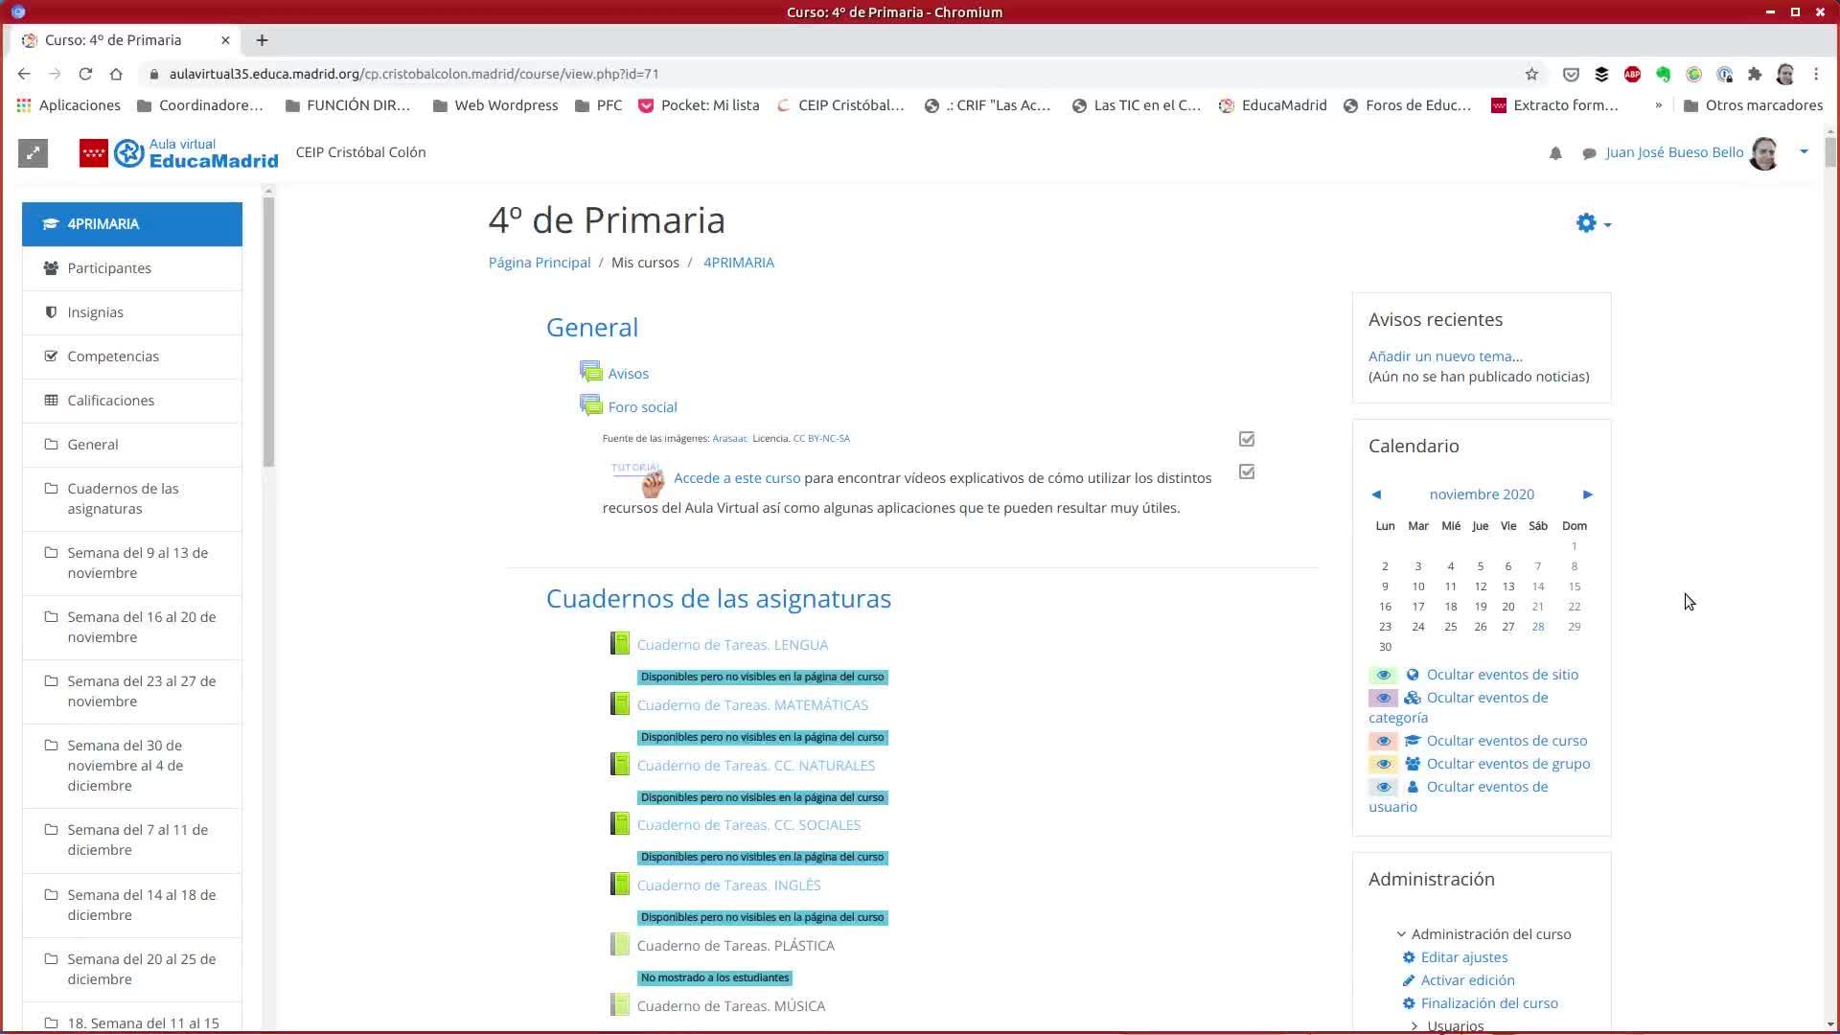Image resolution: width=1840 pixels, height=1035 pixels.
Task: Go to next month in calendar
Action: click(1587, 494)
